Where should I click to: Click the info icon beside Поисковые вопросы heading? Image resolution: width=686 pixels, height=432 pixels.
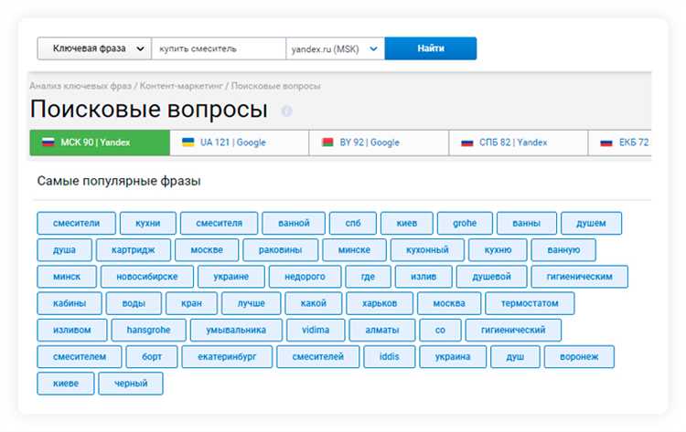coord(286,111)
